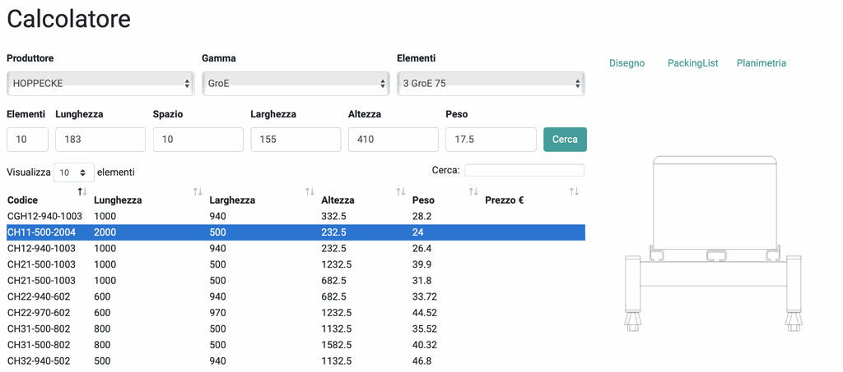This screenshot has width=843, height=372.
Task: Open the Produttore dropdown showing HOPPECKE
Action: 100,84
